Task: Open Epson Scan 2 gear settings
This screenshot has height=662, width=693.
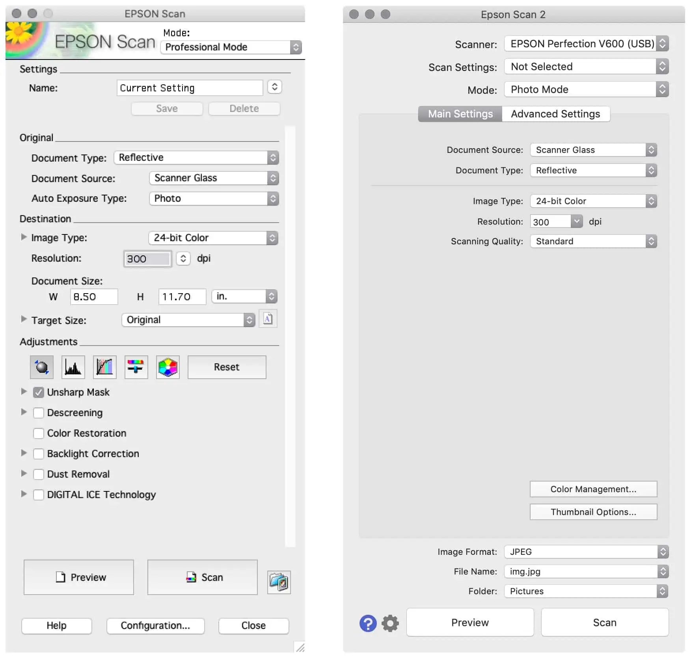Action: (390, 623)
